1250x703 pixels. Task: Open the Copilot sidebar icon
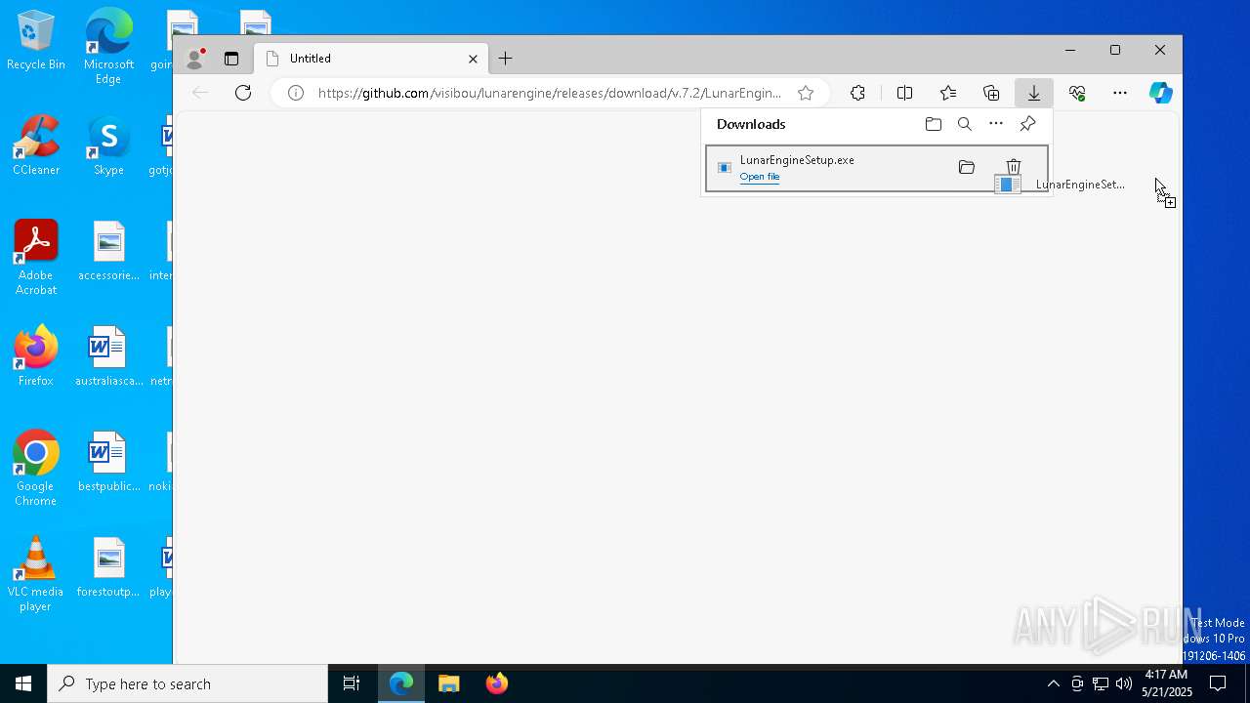pyautogui.click(x=1161, y=93)
